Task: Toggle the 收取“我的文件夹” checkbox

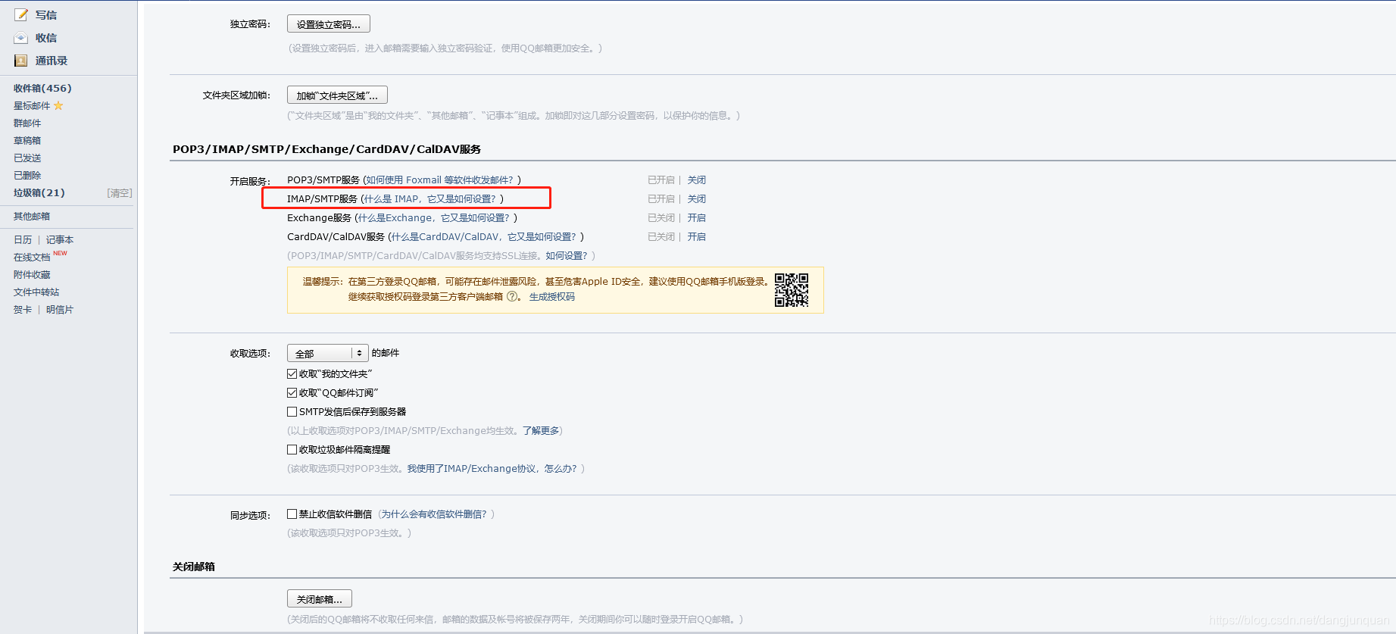Action: pyautogui.click(x=292, y=373)
